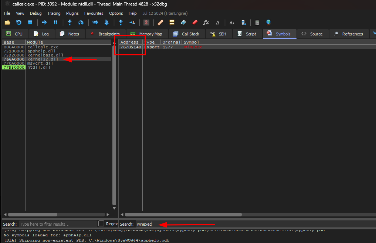Restart the debuggee with restart icon
376x243 pixels.
click(x=19, y=23)
